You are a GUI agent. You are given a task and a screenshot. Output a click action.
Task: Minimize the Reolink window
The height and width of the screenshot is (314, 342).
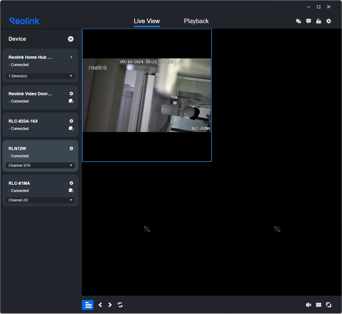coord(309,7)
